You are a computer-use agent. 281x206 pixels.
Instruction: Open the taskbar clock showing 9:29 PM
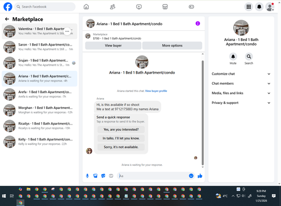pos(261,196)
